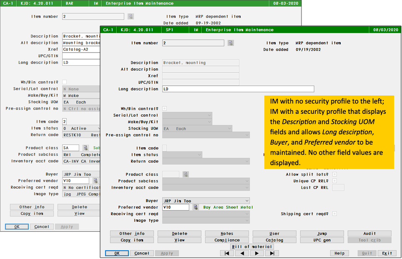Open Inventory acct code dropdown in front window
This screenshot has width=402, height=259.
click(x=206, y=187)
